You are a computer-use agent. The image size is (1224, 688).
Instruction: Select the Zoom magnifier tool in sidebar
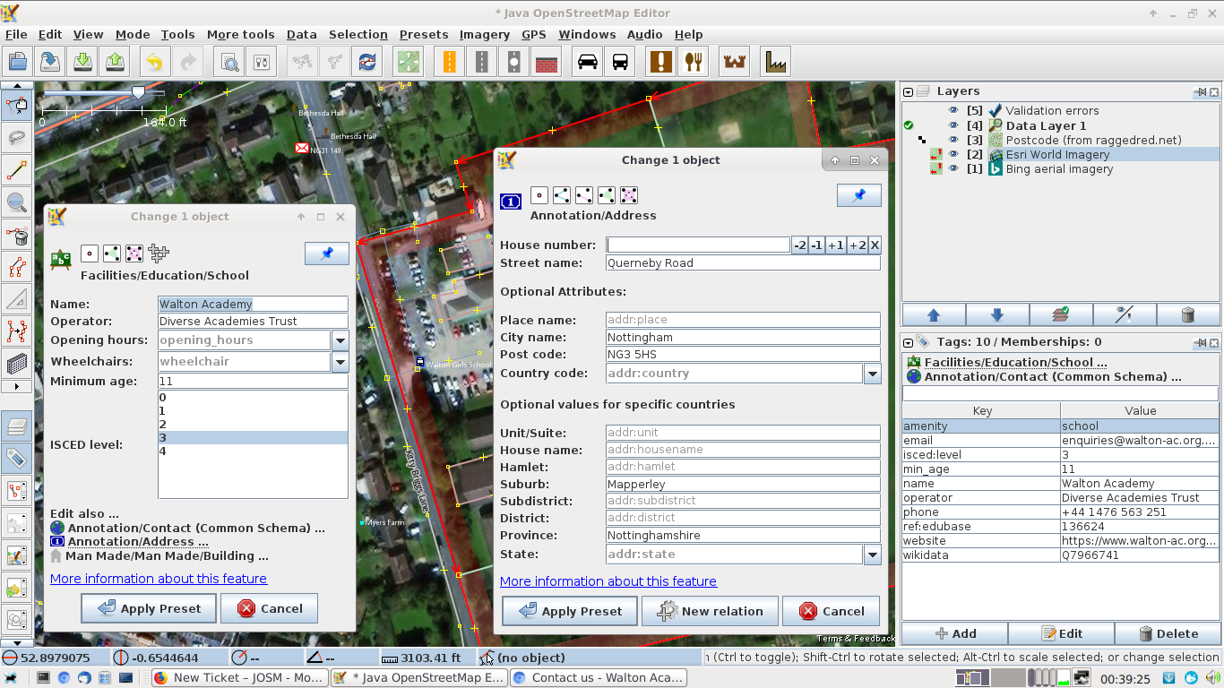click(17, 202)
